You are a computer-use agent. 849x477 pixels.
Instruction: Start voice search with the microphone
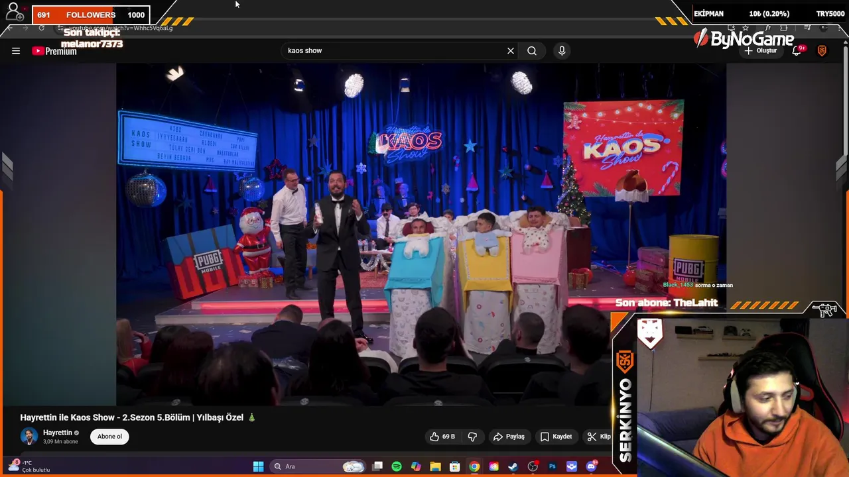click(x=562, y=50)
